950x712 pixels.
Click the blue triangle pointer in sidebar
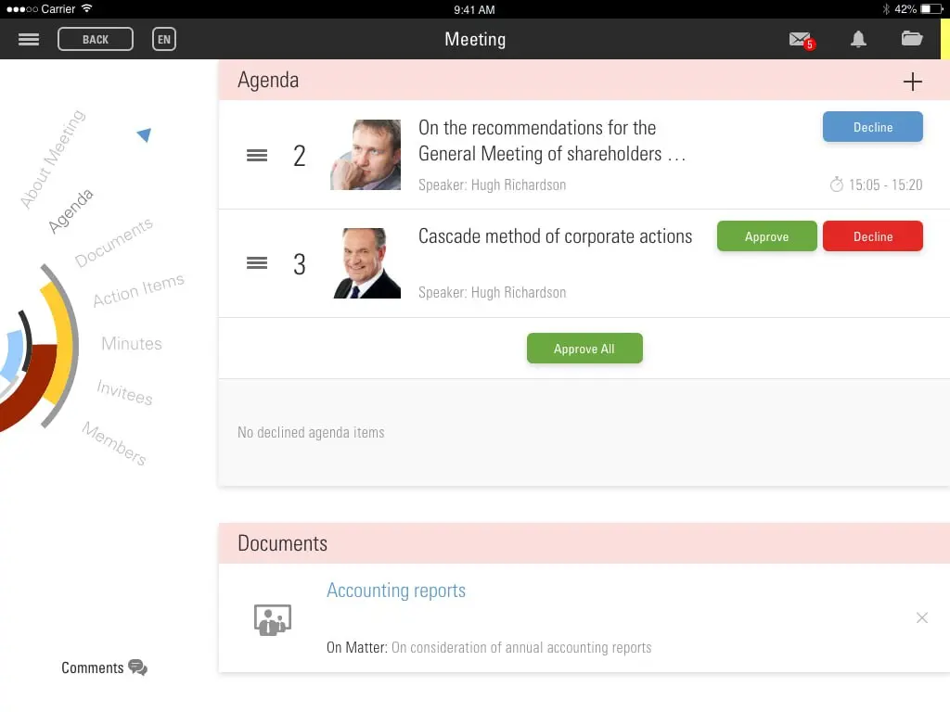click(x=144, y=134)
